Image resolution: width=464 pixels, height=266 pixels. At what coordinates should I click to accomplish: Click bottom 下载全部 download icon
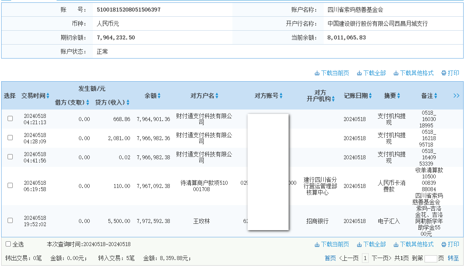point(359,244)
